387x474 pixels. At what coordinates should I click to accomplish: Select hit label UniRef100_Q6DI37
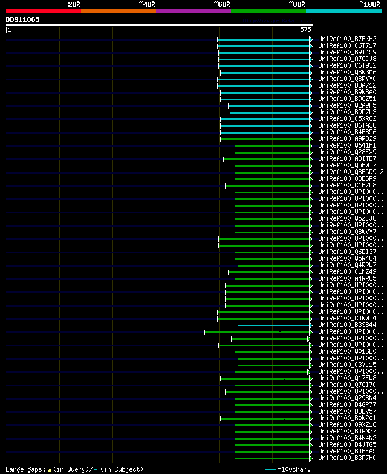347,252
